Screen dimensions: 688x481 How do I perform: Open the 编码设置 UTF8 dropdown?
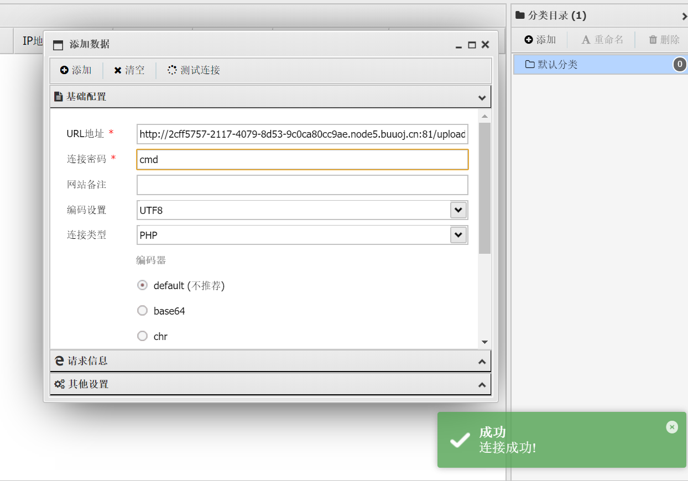click(x=458, y=210)
